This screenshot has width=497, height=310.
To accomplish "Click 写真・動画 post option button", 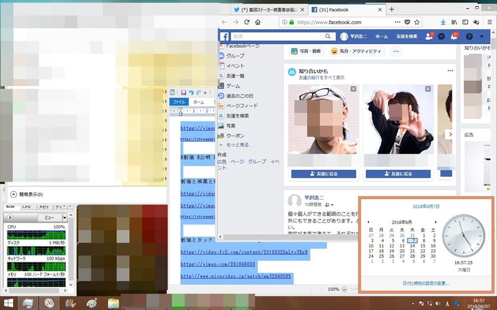I will click(x=306, y=51).
